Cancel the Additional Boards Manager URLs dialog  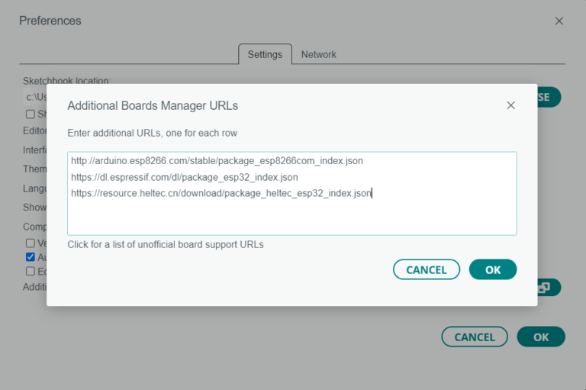point(426,269)
